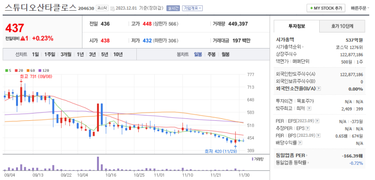Click the 액면가 value 500원 | 1주
375x180 pixels.
352,62
